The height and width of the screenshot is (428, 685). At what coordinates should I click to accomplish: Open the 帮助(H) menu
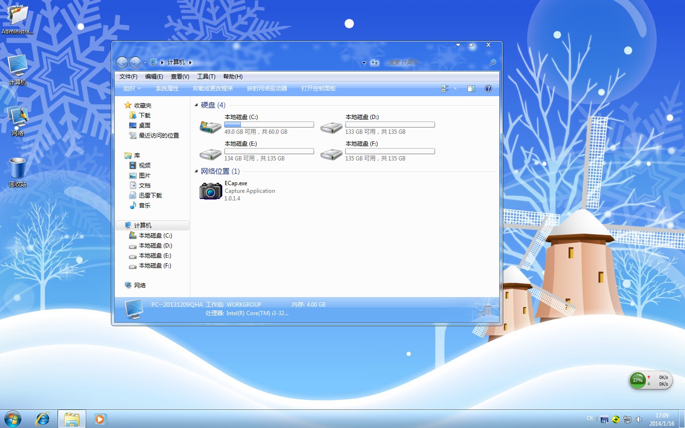(x=233, y=77)
